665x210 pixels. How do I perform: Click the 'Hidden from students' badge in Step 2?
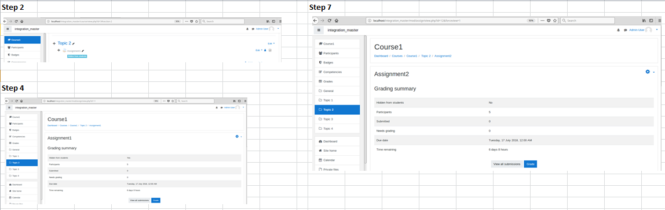pos(77,56)
